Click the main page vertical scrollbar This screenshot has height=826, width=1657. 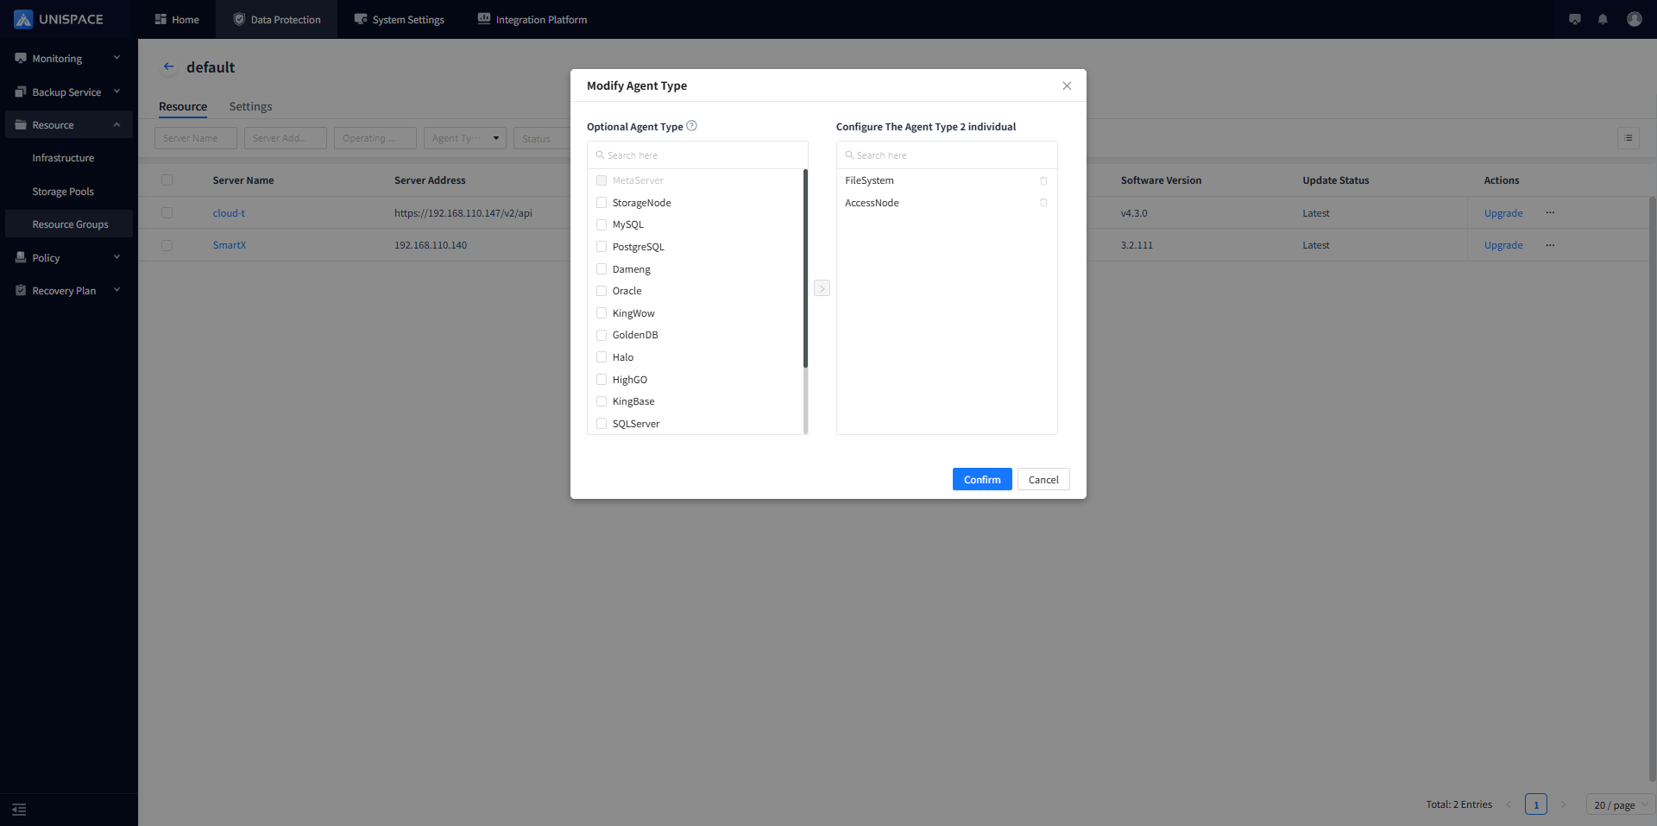tap(1653, 488)
